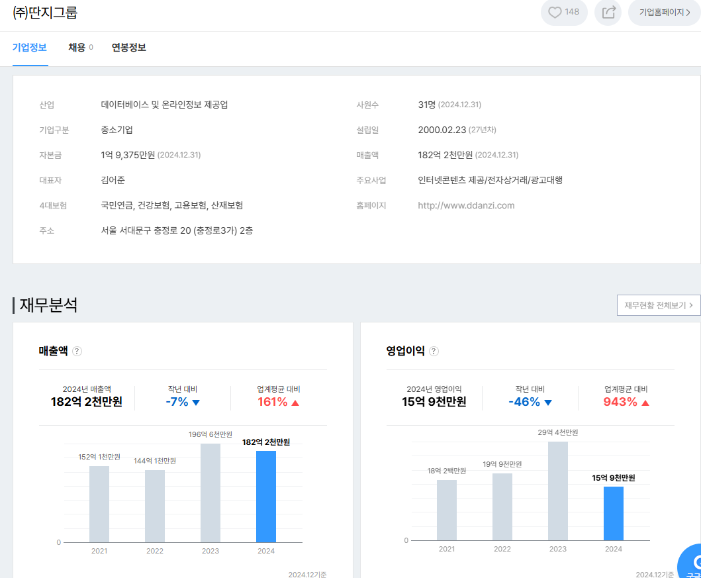Click the 2022 revenue bar

pos(155,506)
